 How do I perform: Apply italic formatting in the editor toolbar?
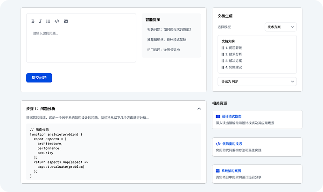pyautogui.click(x=40, y=21)
